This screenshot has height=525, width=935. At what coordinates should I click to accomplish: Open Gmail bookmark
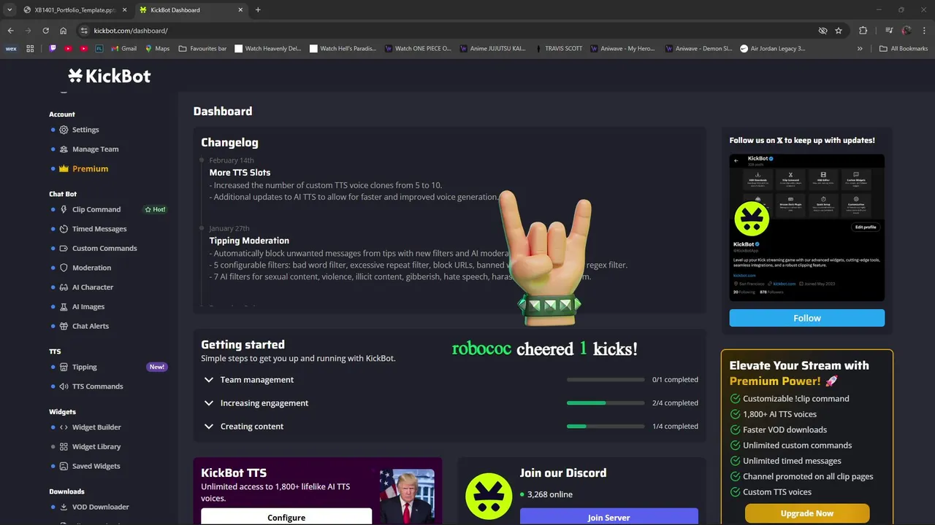click(123, 49)
